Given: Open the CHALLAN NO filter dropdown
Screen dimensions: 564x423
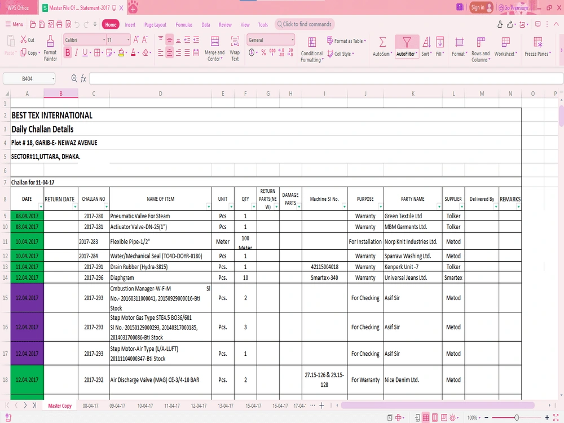Looking at the screenshot, I should click(106, 207).
